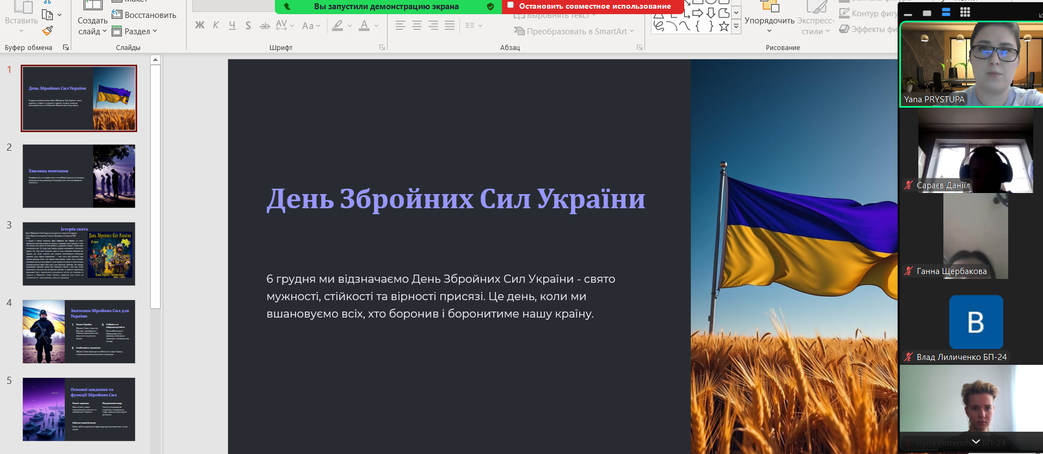The width and height of the screenshot is (1043, 454).
Task: Switch Zoom panel to grid view
Action: pos(965,13)
